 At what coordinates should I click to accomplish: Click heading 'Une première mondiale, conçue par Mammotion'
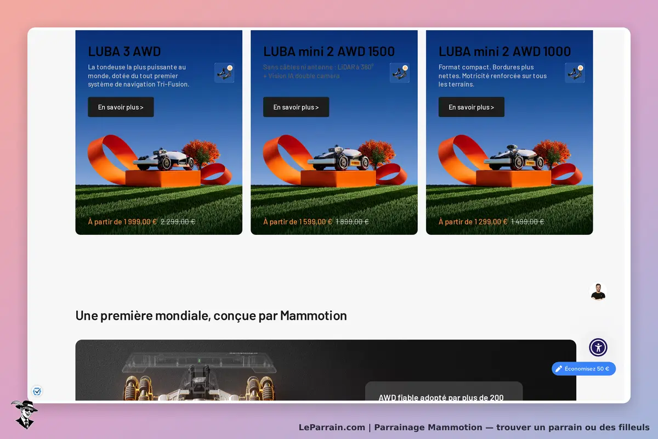(x=211, y=316)
